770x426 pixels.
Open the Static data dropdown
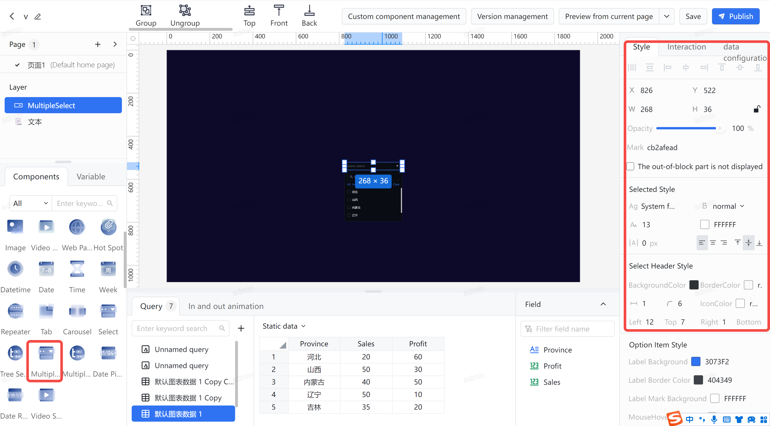click(x=284, y=326)
